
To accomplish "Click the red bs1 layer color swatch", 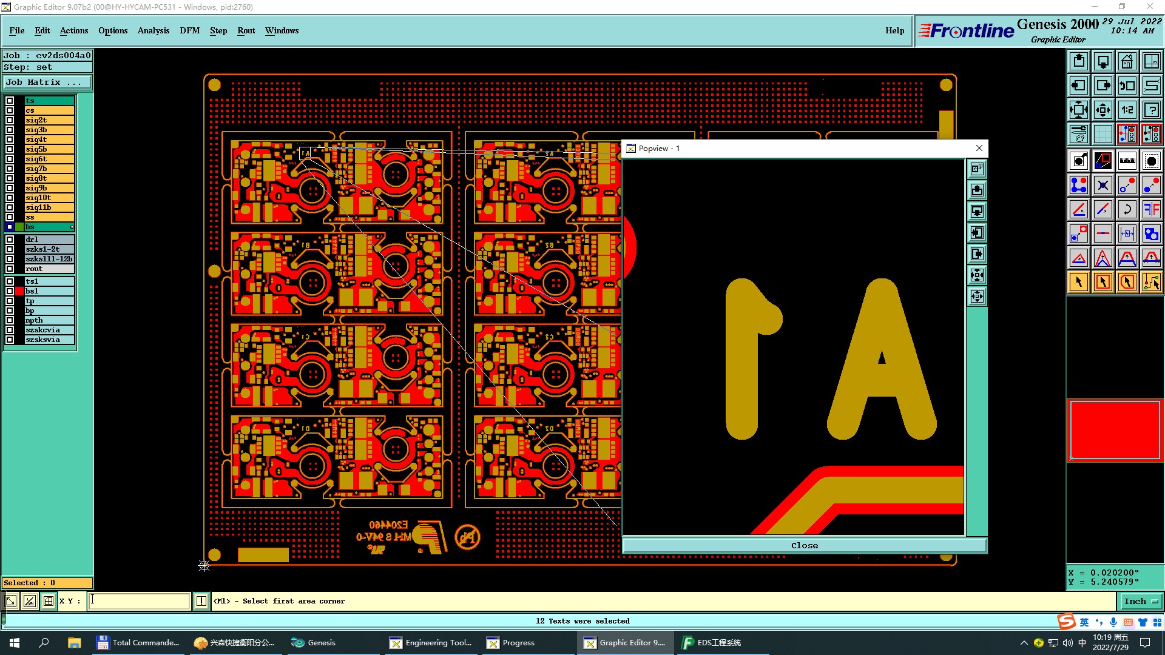I will click(x=19, y=291).
